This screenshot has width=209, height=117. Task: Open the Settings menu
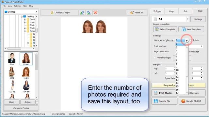(18, 6)
